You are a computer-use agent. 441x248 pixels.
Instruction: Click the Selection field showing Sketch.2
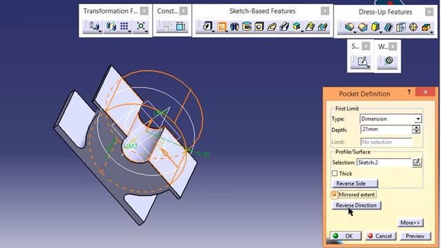click(x=384, y=163)
